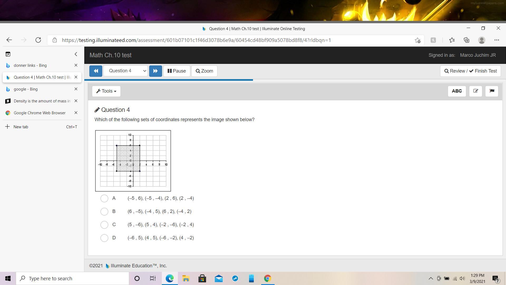Go to previous question with rewind button

(96, 71)
